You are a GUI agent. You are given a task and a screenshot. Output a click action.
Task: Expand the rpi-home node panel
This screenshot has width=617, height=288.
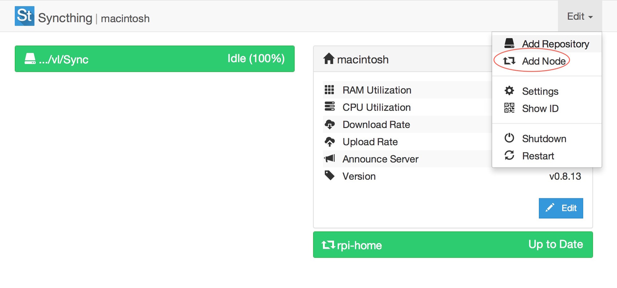453,245
